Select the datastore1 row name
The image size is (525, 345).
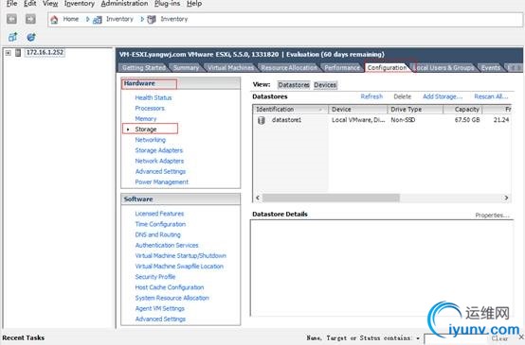[286, 119]
